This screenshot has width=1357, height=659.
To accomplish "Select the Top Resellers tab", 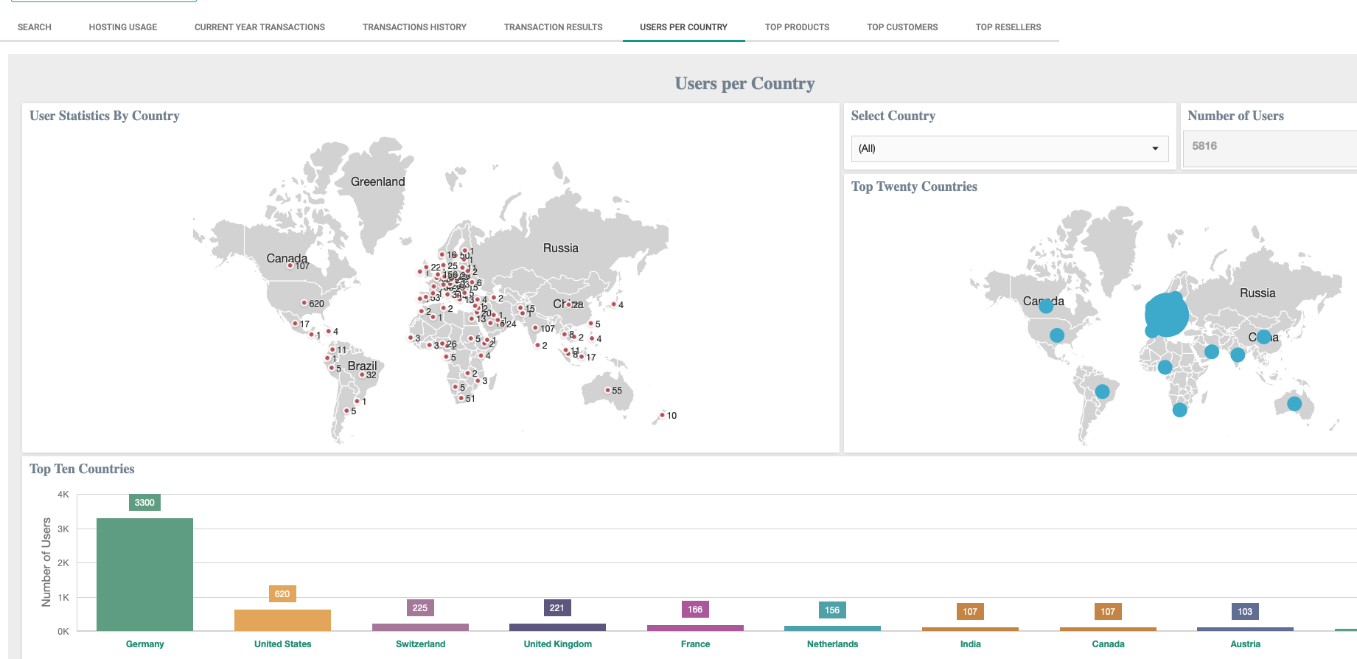I will tap(1008, 27).
